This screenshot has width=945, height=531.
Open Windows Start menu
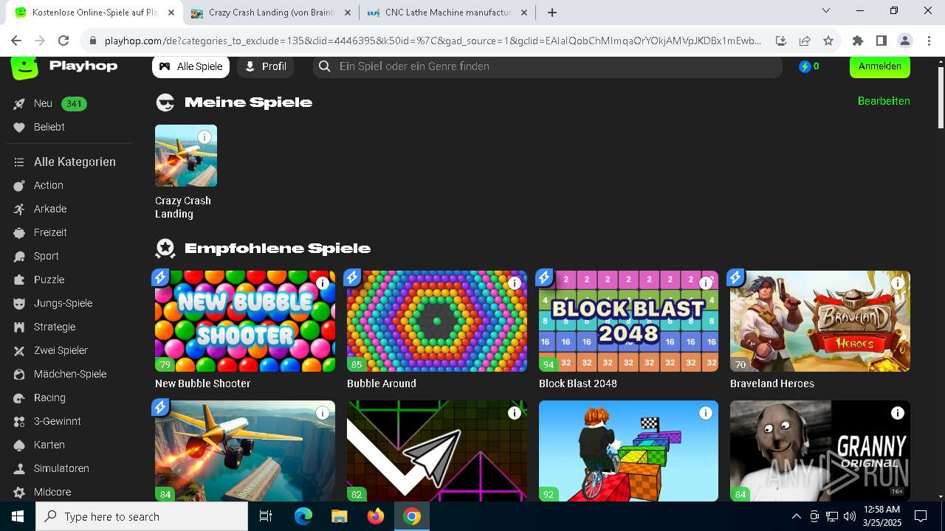pyautogui.click(x=18, y=516)
